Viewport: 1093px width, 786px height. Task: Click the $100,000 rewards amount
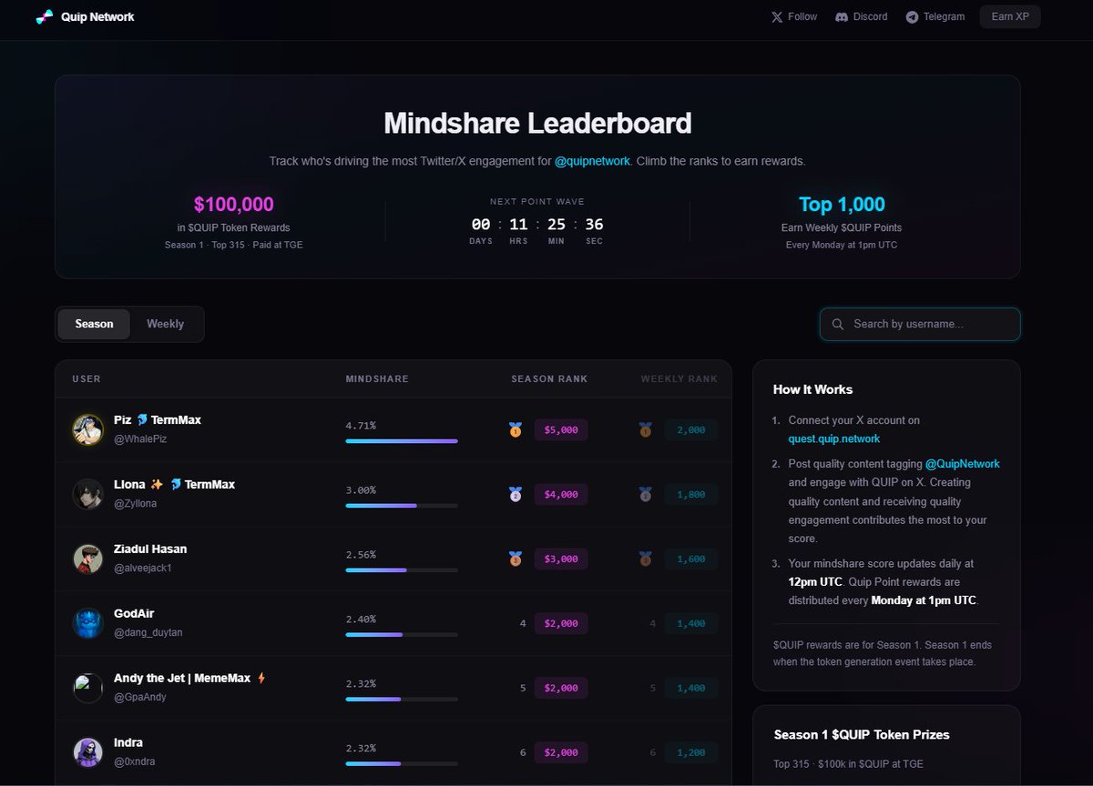click(234, 205)
